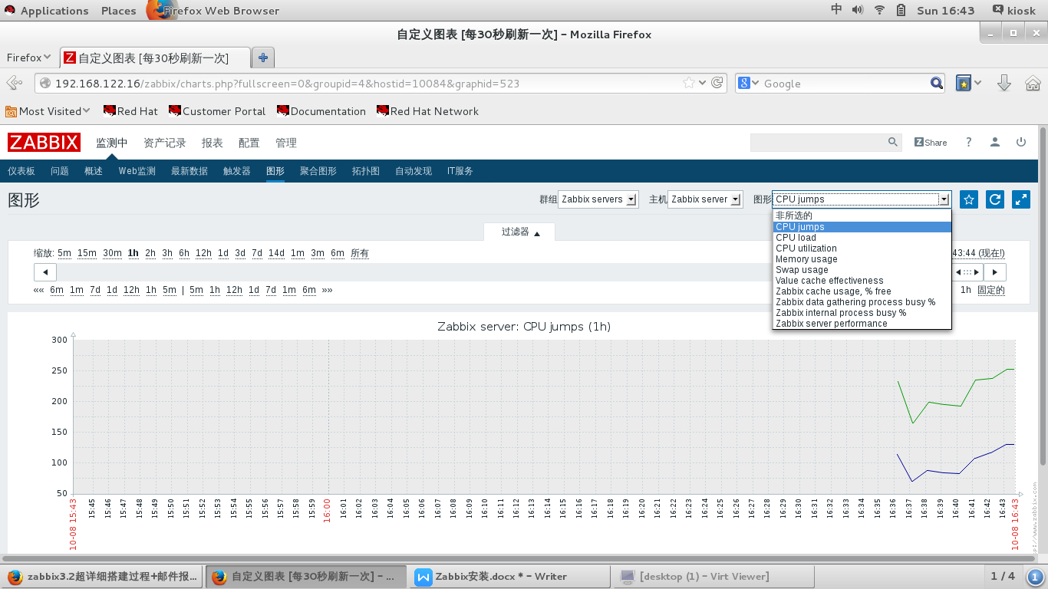Open search engine selector dropdown
The image size is (1048, 589).
749,83
